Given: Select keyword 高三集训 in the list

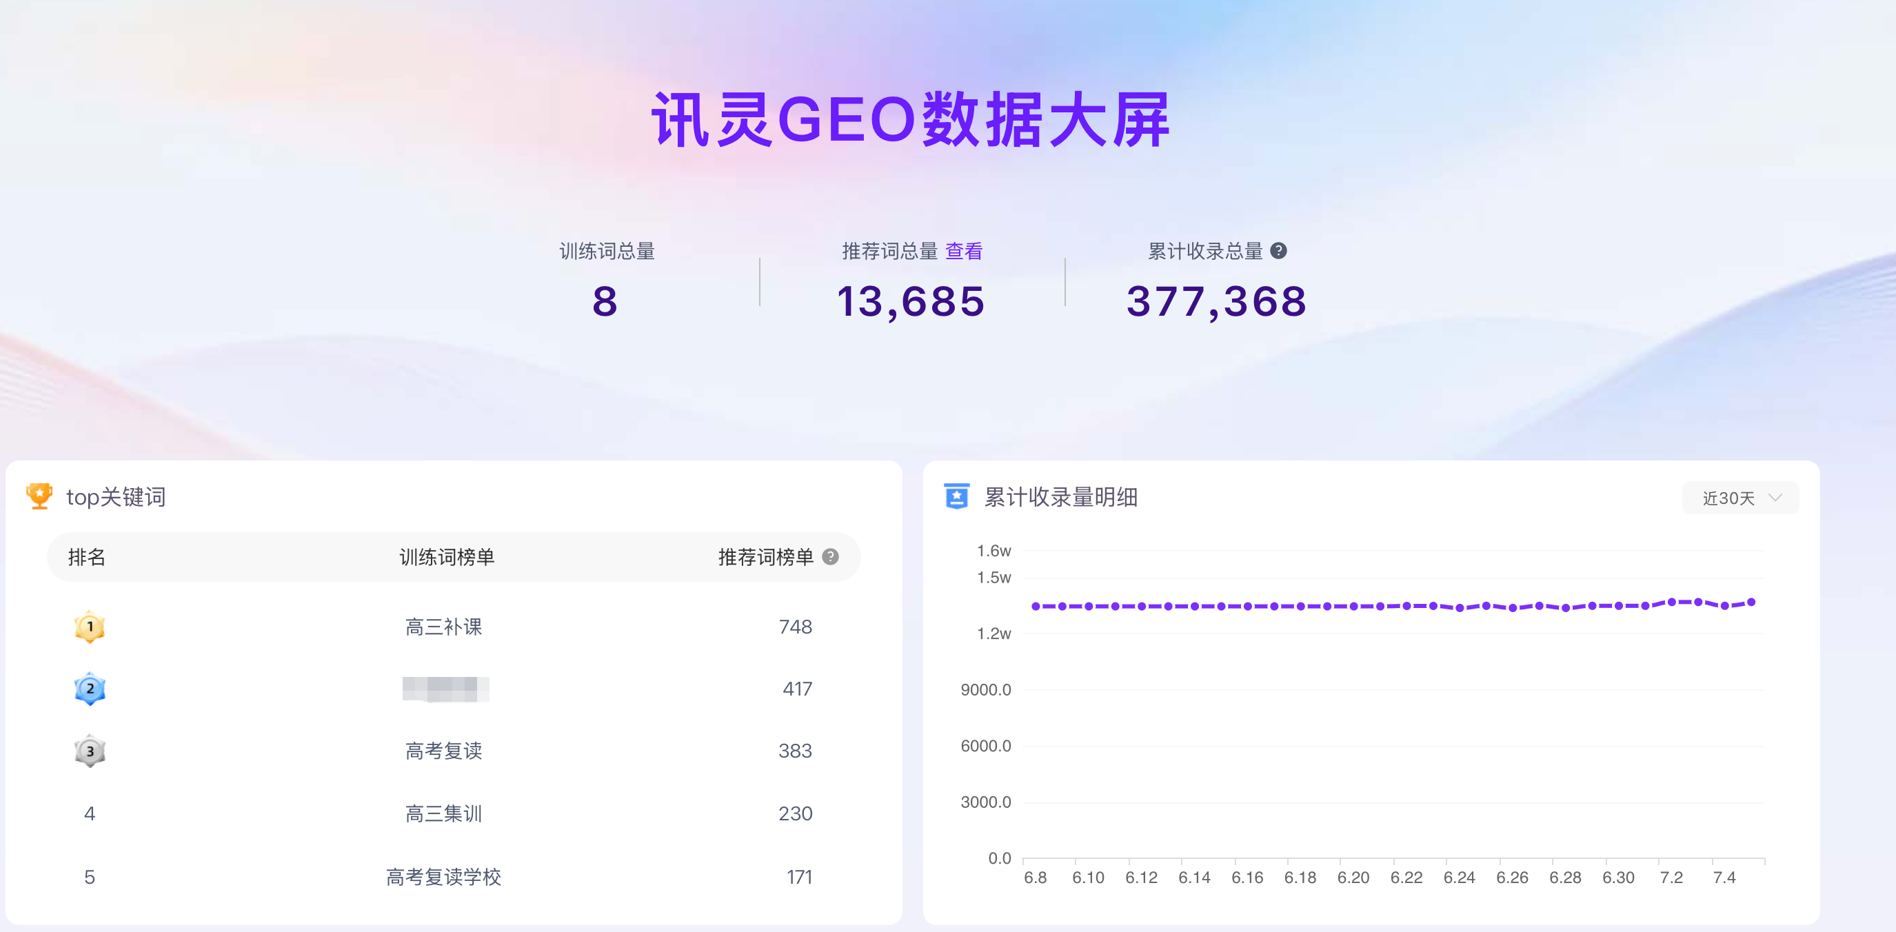Looking at the screenshot, I should 444,813.
